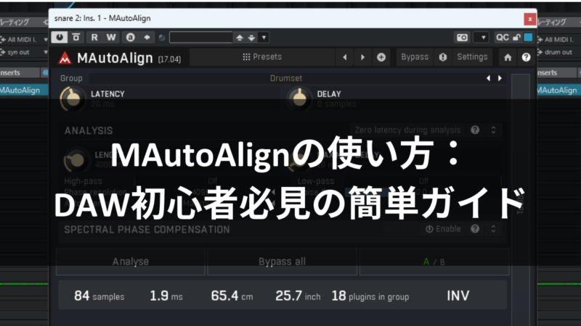
Task: Click the DELAY knob
Action: (x=299, y=99)
